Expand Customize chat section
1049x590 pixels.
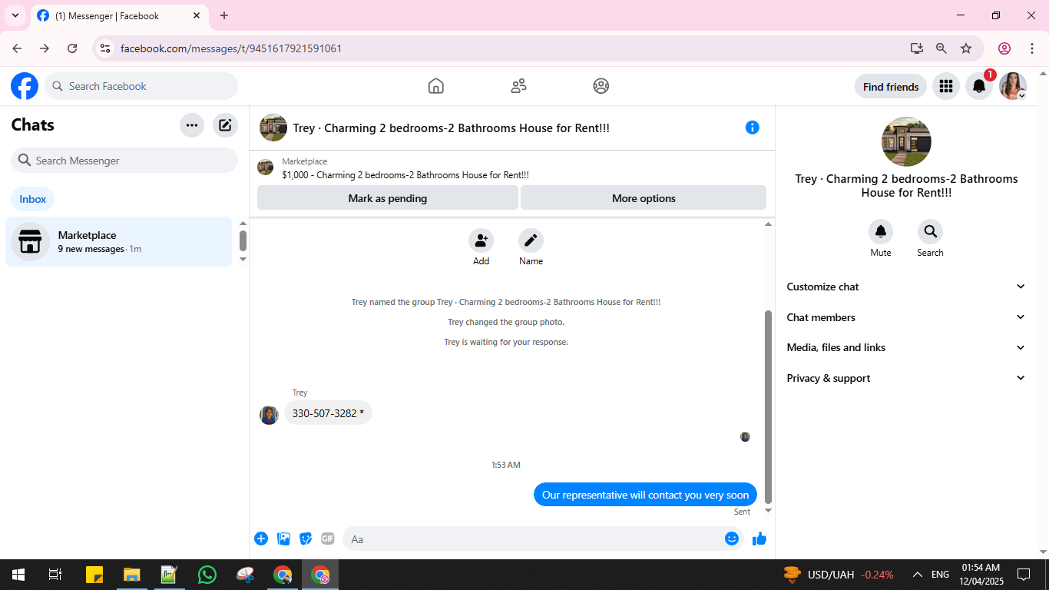[906, 287]
